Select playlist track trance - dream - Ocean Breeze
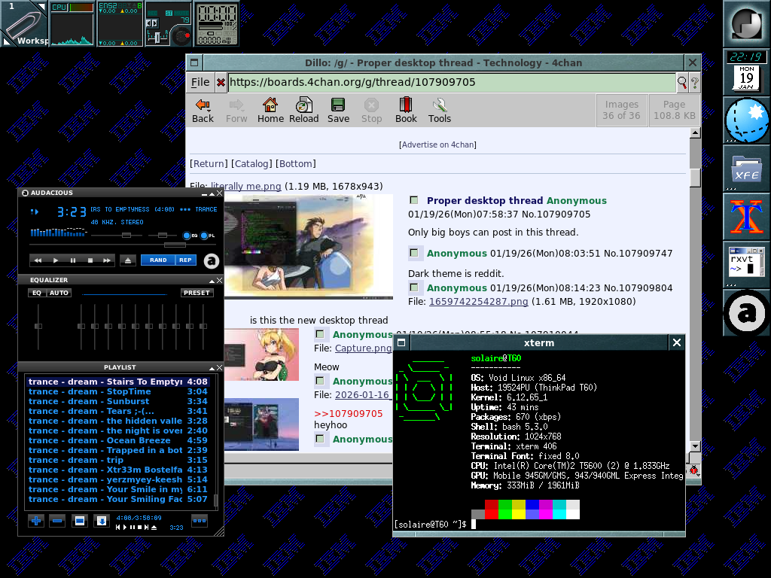 118,440
